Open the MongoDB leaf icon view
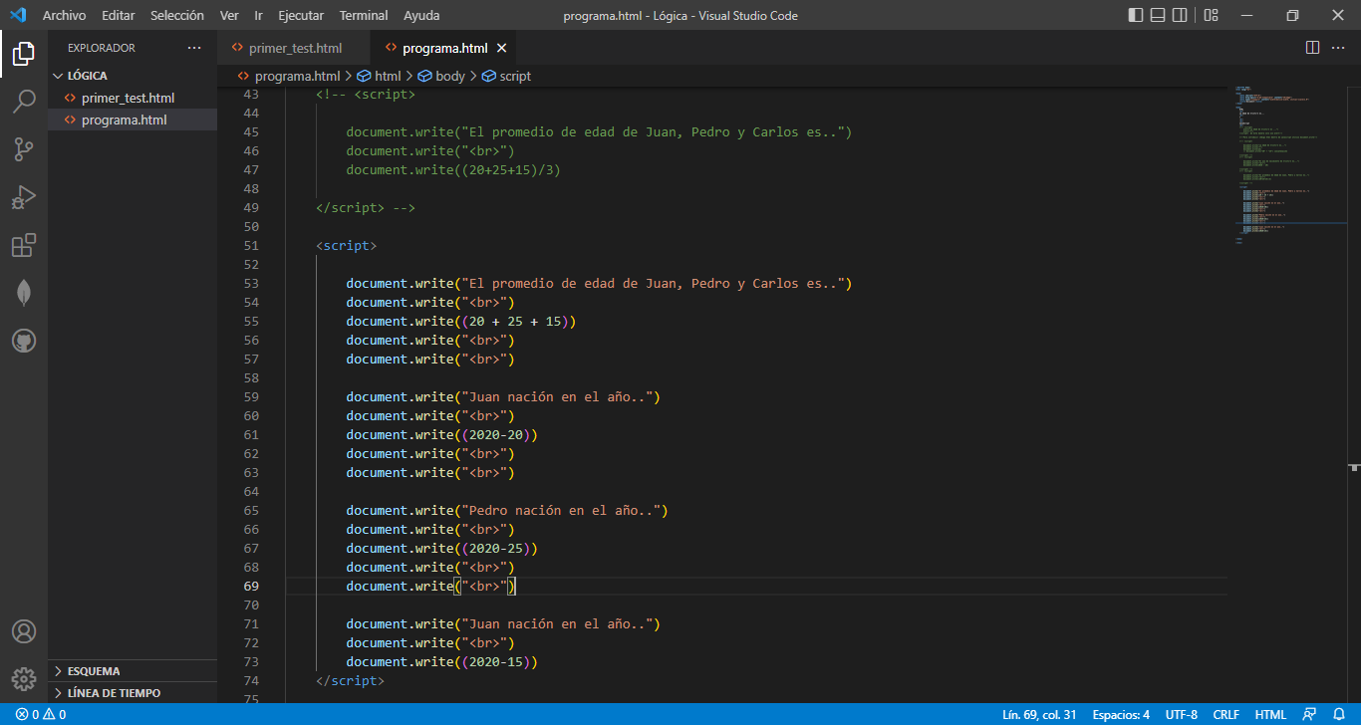Screen dimensions: 1361x725 point(24,293)
